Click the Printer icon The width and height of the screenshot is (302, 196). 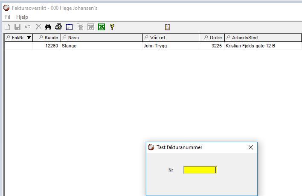click(58, 27)
